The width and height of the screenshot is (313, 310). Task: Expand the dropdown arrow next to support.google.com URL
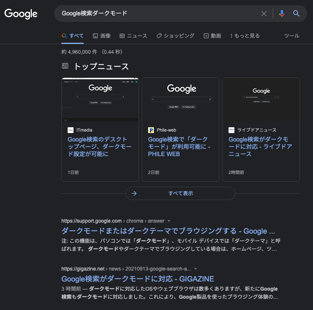click(x=169, y=221)
